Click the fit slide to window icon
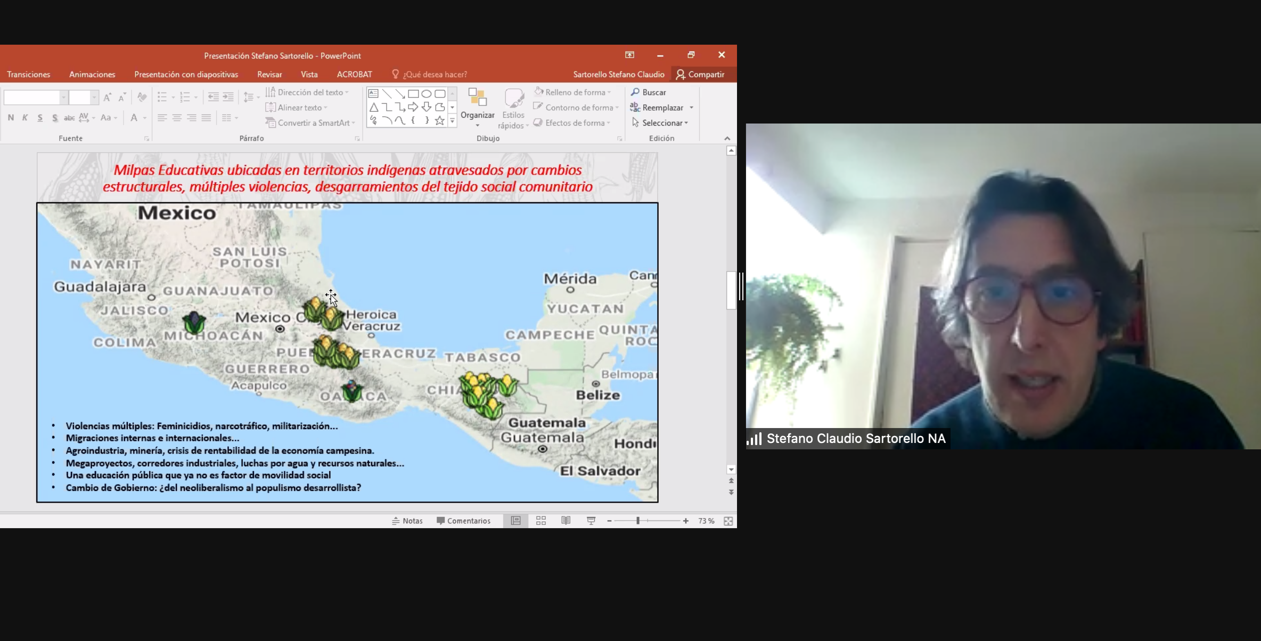 [728, 521]
